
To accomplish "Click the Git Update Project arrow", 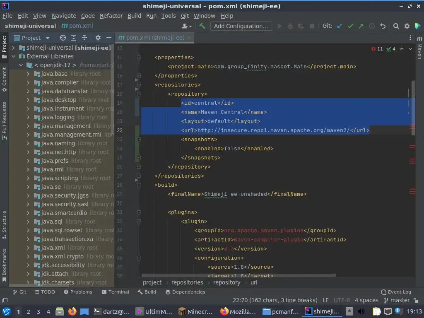I will point(340,26).
